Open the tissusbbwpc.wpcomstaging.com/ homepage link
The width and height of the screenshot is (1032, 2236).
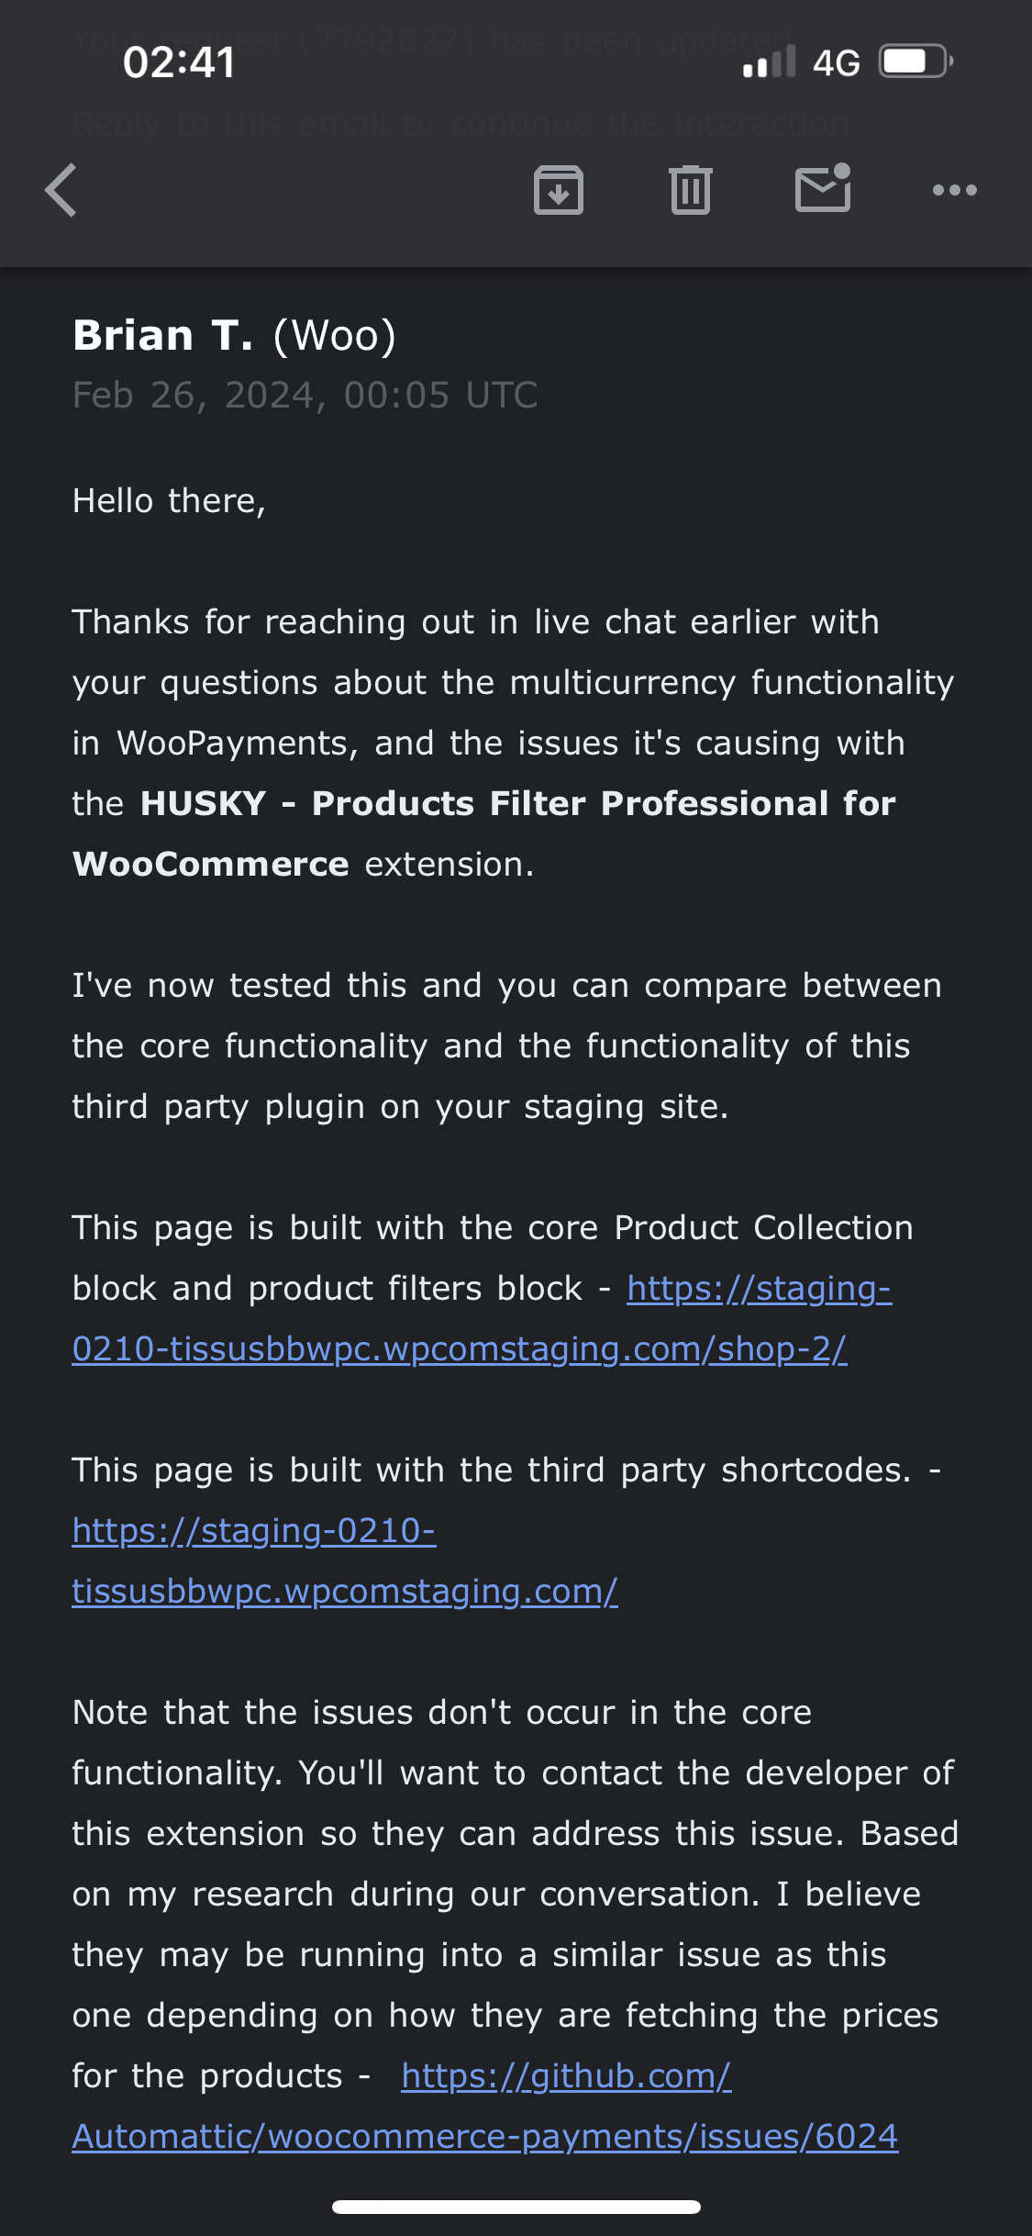345,1591
